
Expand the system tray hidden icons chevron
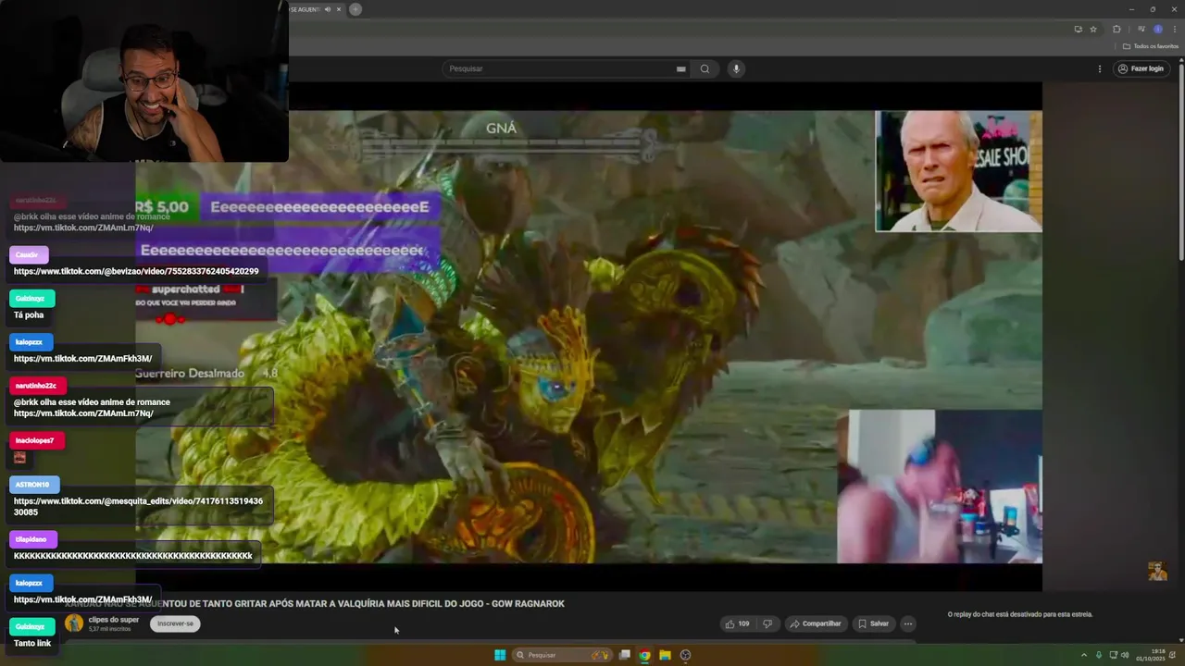pyautogui.click(x=1084, y=655)
